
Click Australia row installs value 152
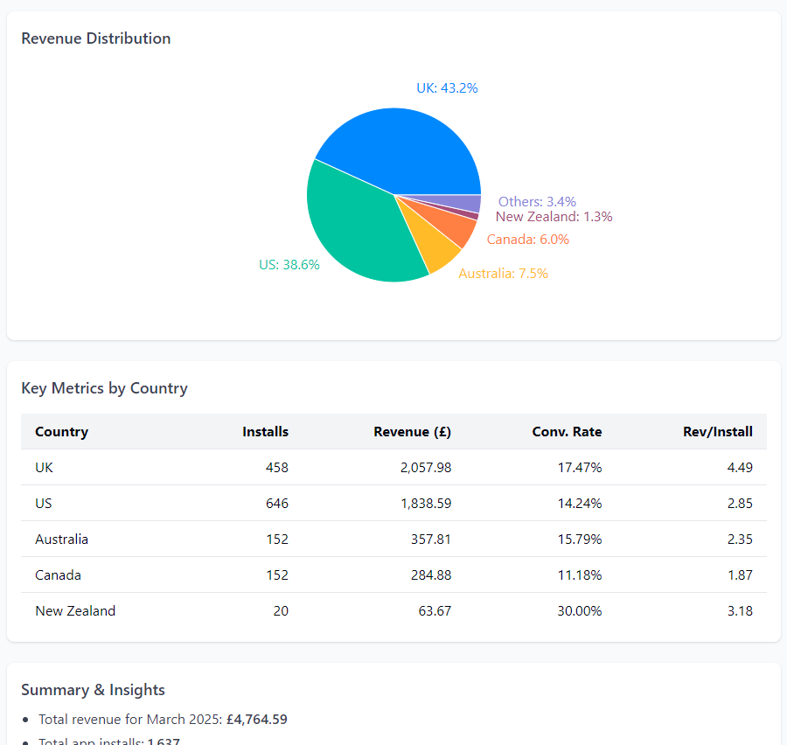(x=277, y=540)
